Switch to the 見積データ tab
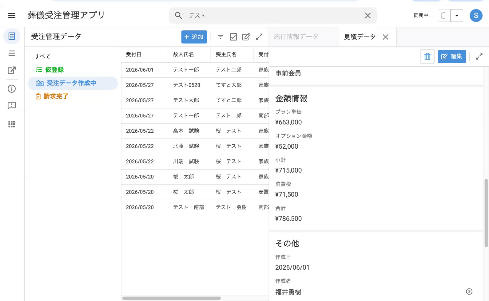 point(360,37)
